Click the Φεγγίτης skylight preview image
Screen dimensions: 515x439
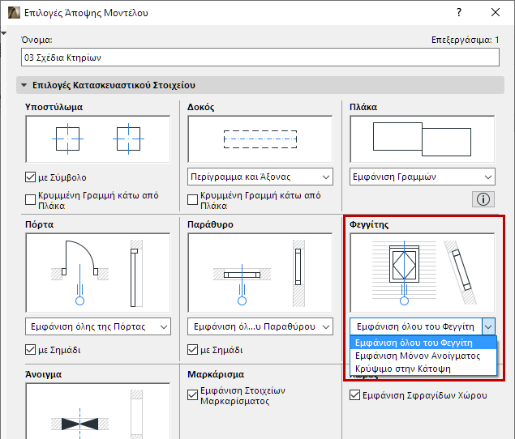point(423,273)
